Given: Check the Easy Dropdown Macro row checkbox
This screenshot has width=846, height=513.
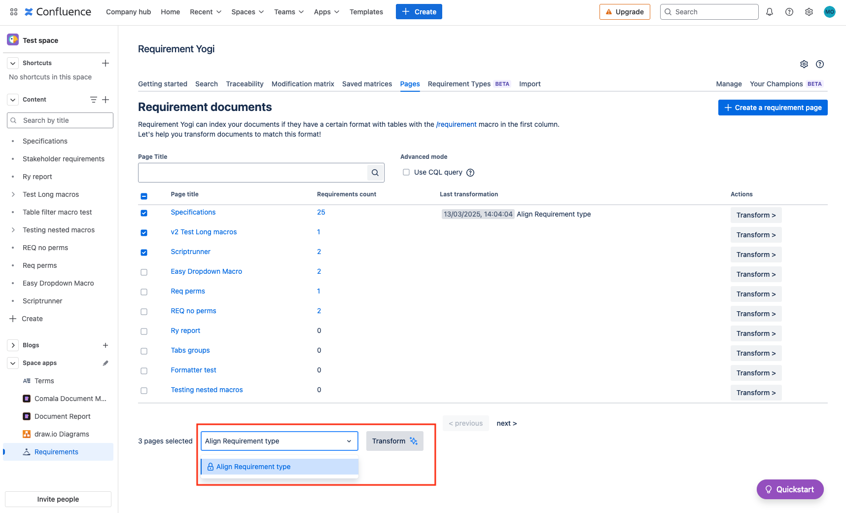Looking at the screenshot, I should (x=144, y=272).
